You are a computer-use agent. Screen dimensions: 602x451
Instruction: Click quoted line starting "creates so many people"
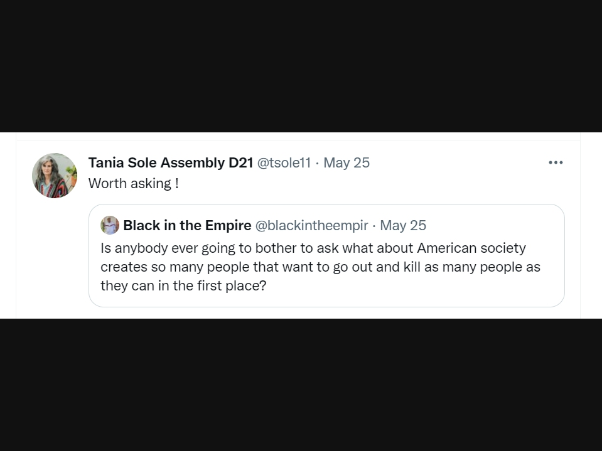pos(320,267)
